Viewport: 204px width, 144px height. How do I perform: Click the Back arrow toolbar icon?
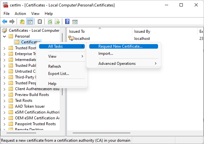click(5, 22)
